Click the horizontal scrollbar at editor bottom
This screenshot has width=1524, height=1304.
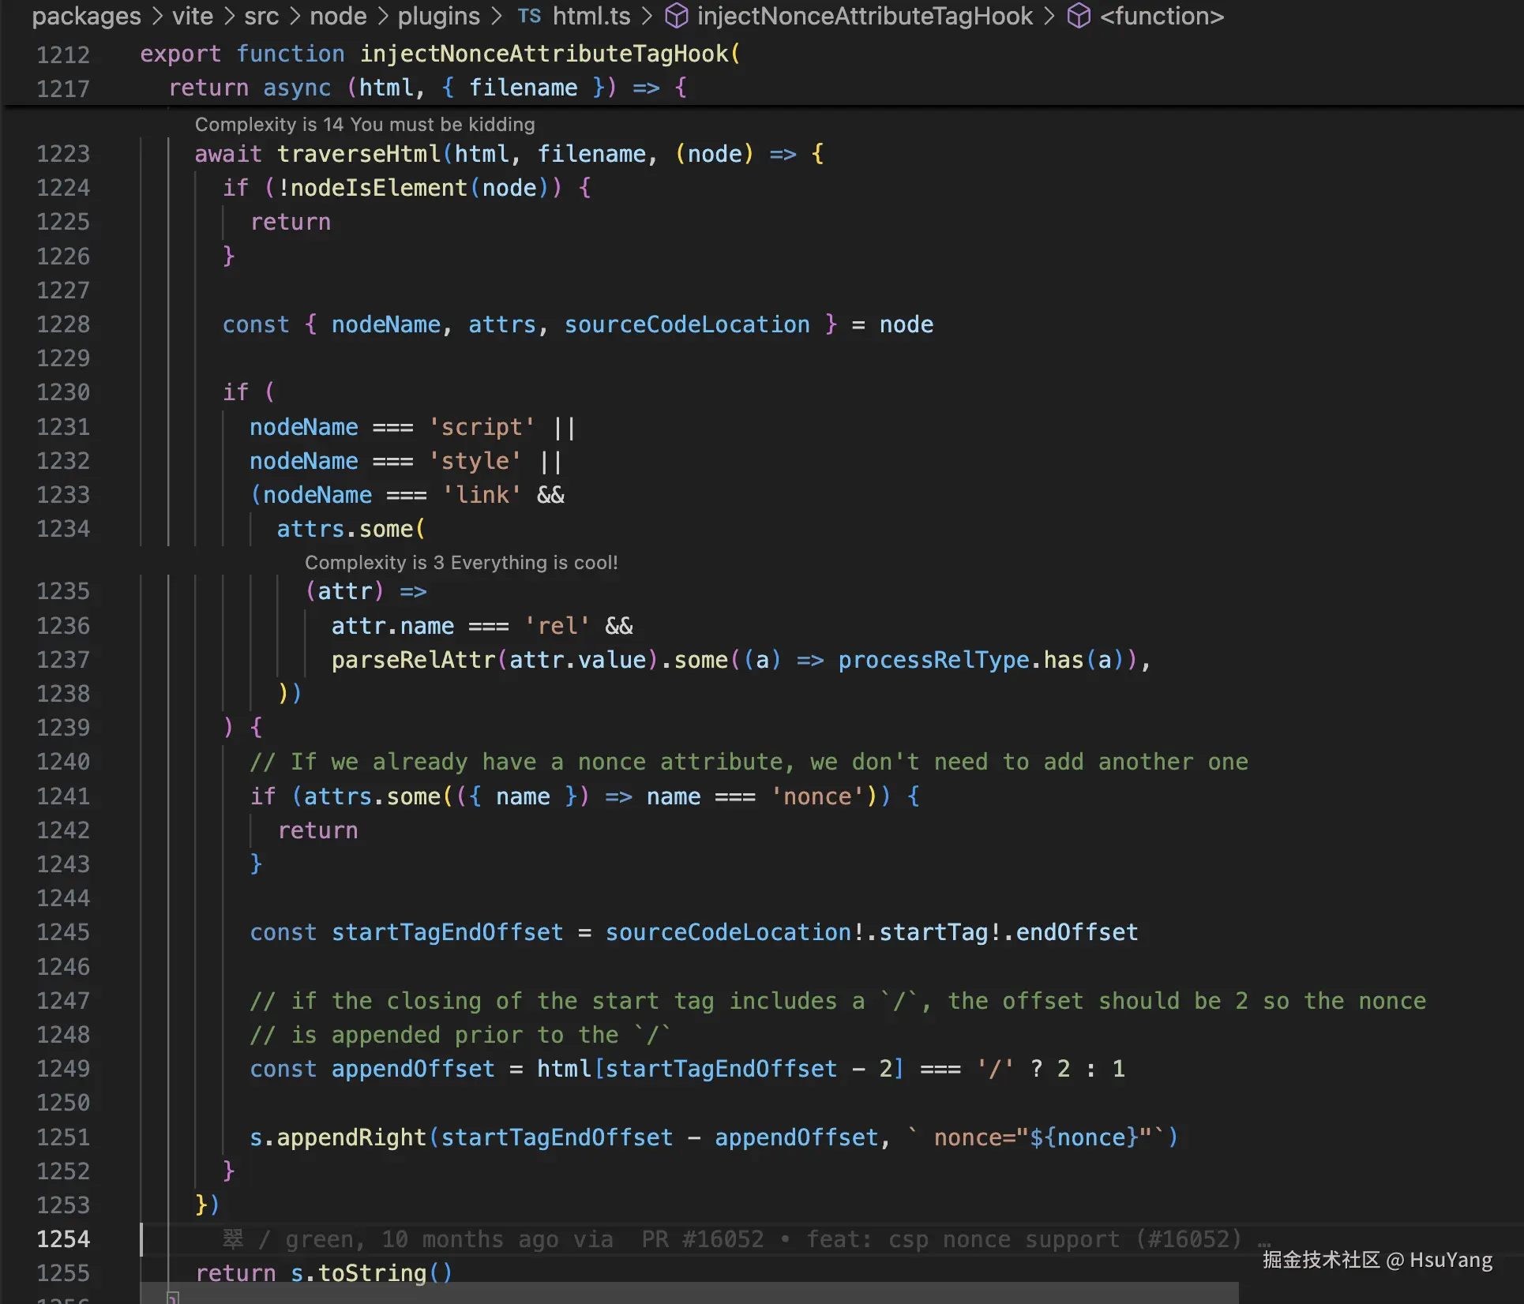(687, 1293)
